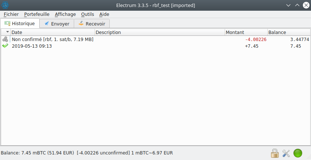Sort history by Date column header
The height and width of the screenshot is (160, 311).
(52, 33)
